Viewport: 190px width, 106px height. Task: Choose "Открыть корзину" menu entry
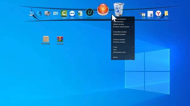(123, 39)
